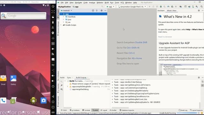This screenshot has height=115, width=204.
Task: Open Genymotion GPS widget icon
Action: 53,27
